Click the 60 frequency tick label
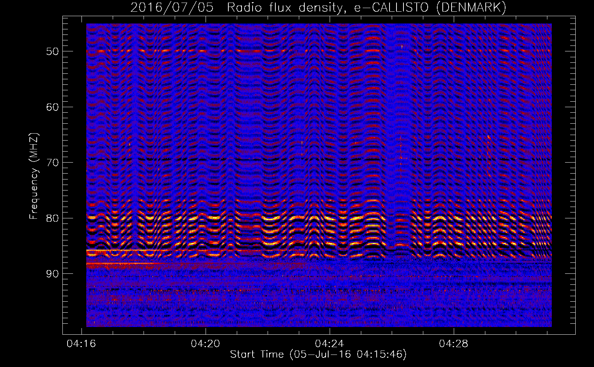594x367 pixels. (x=52, y=107)
